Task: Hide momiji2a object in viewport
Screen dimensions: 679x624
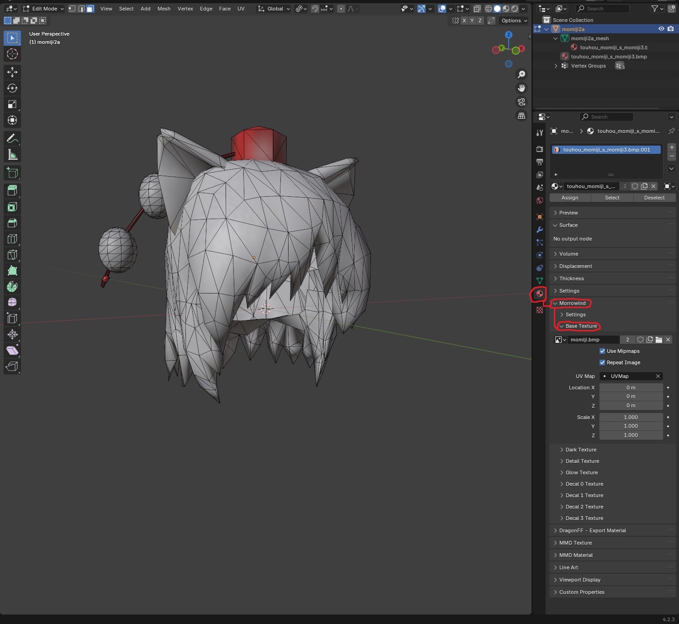Action: coord(661,29)
